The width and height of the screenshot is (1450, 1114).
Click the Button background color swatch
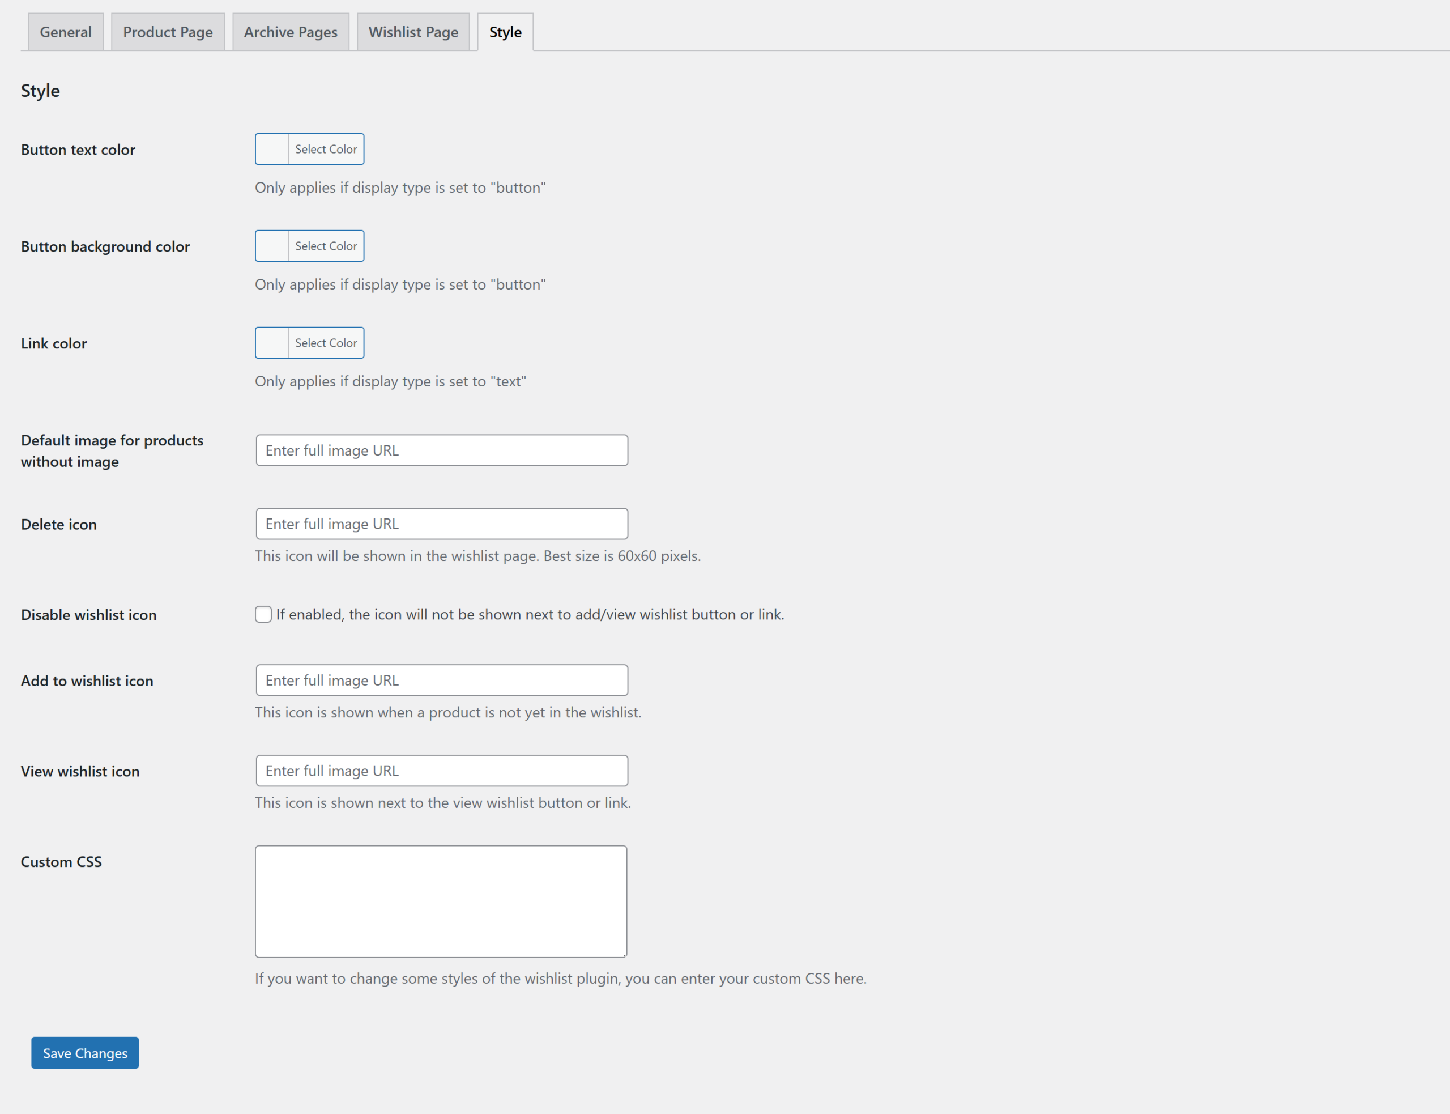(272, 246)
